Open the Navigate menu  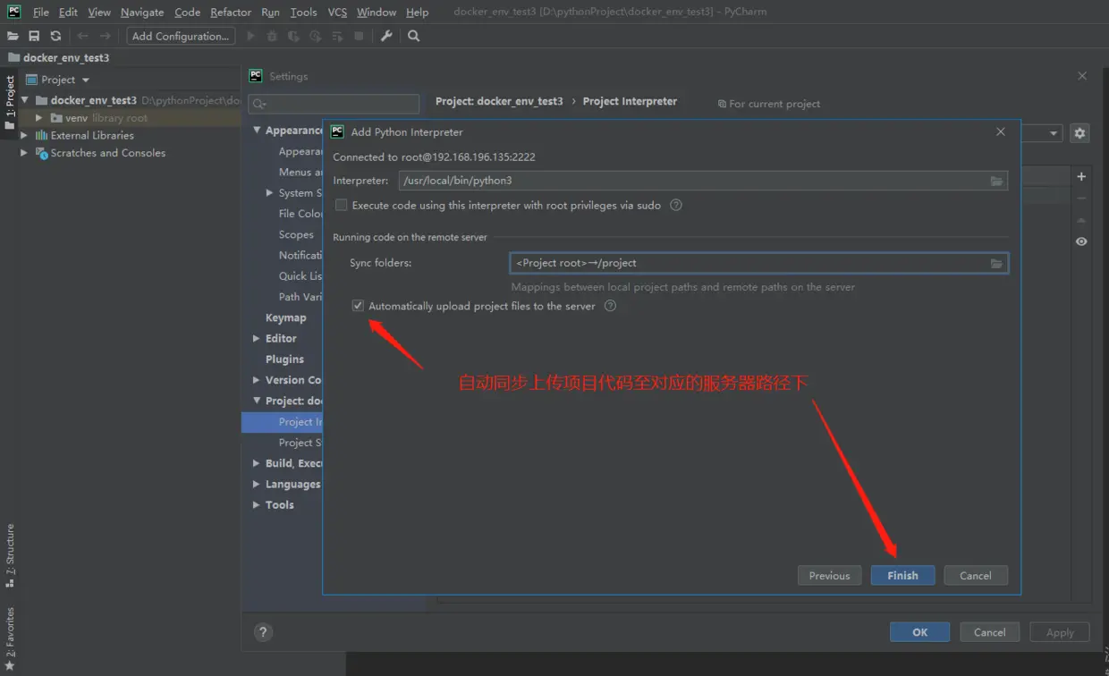(142, 12)
